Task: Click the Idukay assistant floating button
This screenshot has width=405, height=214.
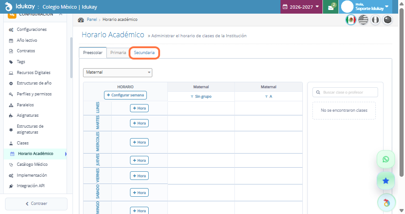Action: tap(386, 203)
